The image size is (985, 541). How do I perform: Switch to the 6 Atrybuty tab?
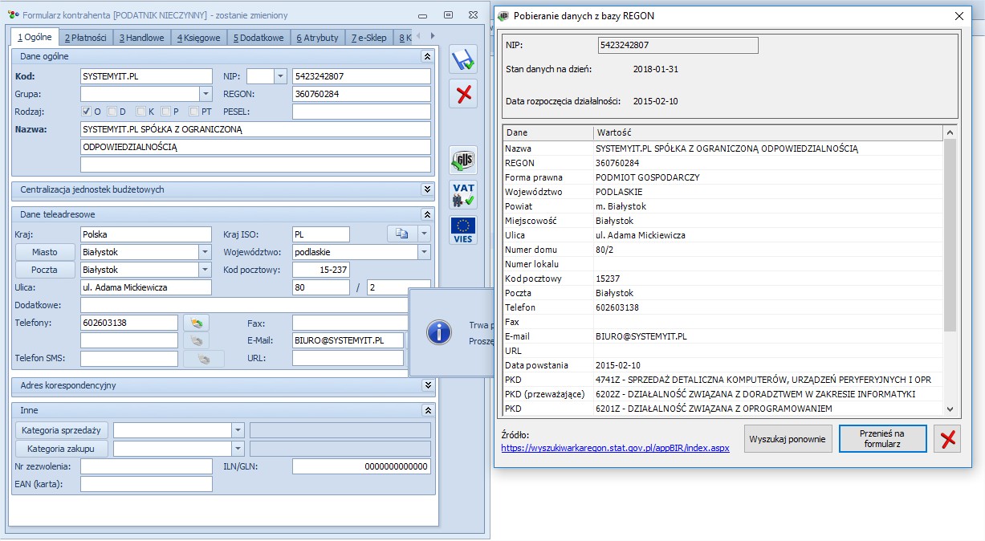[x=317, y=38]
